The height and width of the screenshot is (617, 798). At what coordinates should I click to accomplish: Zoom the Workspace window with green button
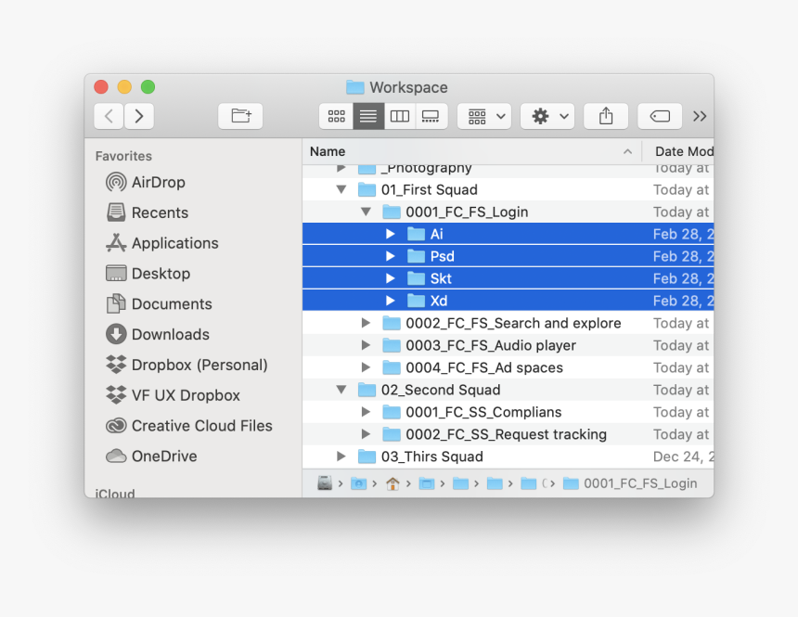pyautogui.click(x=148, y=87)
